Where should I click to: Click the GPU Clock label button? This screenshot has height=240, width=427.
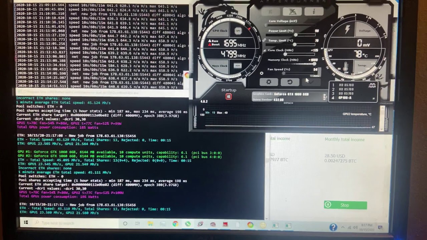(x=220, y=31)
